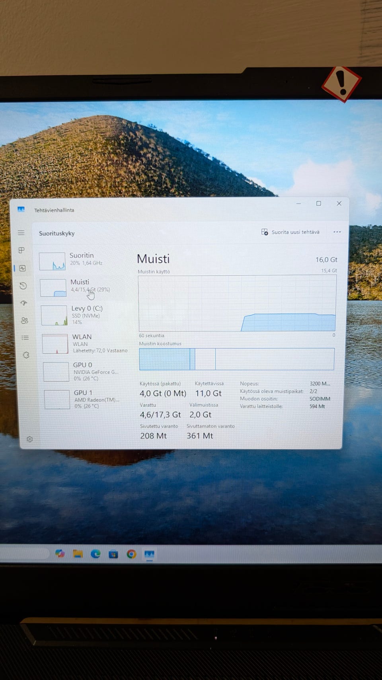This screenshot has height=680, width=382.
Task: Click the GPU 0 mini graph thumbnail
Action: pyautogui.click(x=56, y=372)
